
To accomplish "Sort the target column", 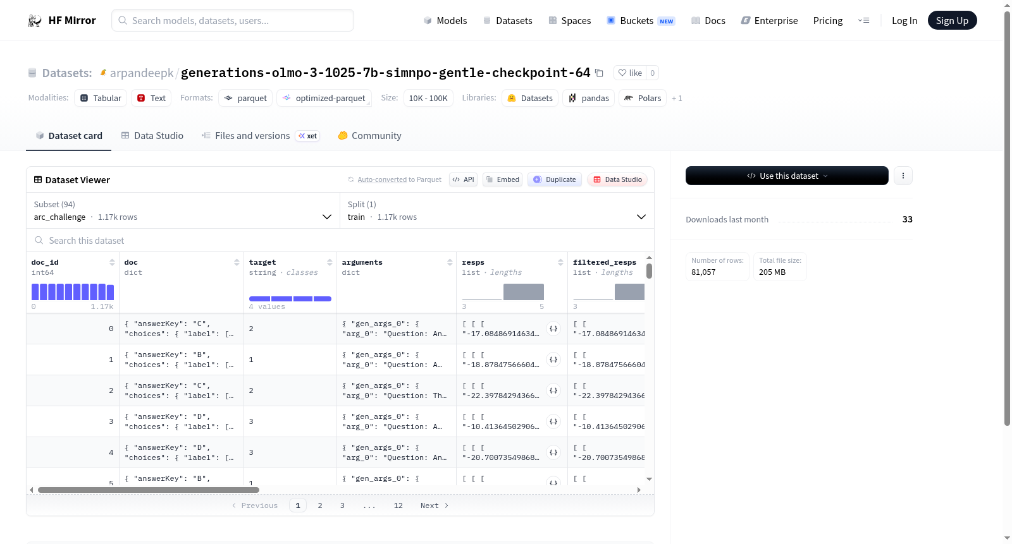I will [x=330, y=262].
